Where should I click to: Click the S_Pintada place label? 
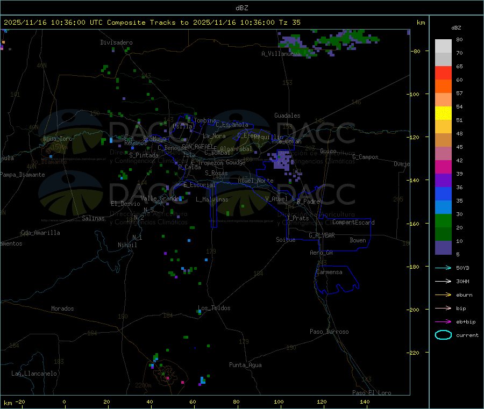coord(144,155)
